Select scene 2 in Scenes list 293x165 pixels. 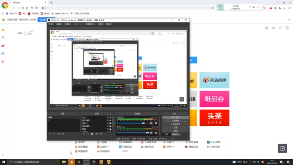tap(63, 120)
